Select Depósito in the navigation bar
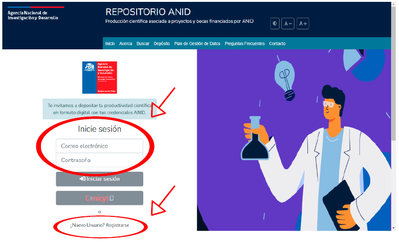Screen dimensions: 399x242 [162, 44]
